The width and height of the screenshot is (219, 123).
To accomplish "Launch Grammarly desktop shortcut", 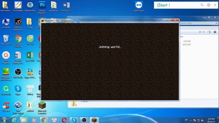I will click(x=6, y=90).
